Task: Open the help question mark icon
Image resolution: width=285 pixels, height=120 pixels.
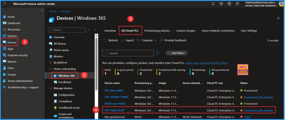Action: (x=229, y=4)
